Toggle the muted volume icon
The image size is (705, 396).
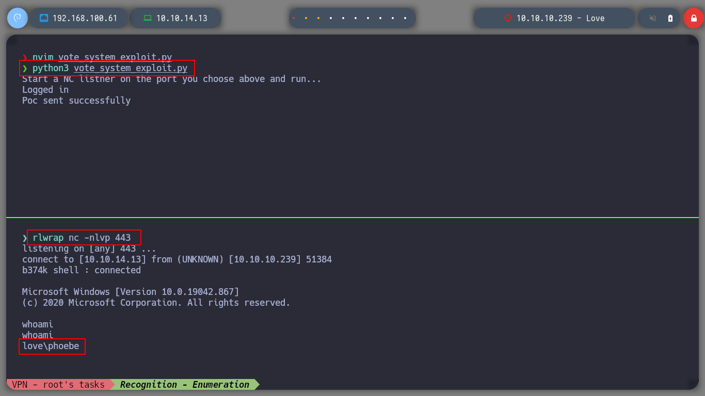(x=653, y=18)
